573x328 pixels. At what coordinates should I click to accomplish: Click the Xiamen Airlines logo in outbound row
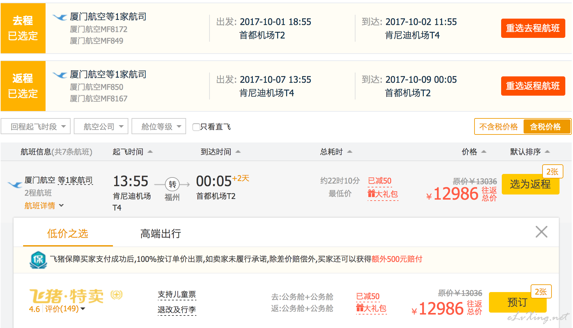coord(60,17)
